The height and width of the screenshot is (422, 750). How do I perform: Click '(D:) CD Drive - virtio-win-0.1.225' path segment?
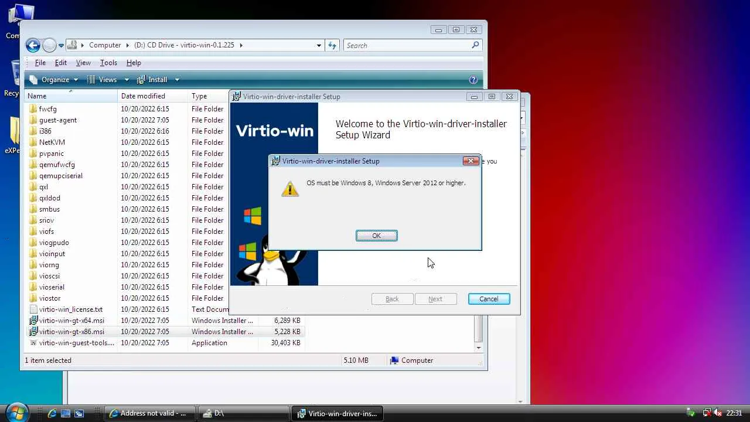coord(184,45)
